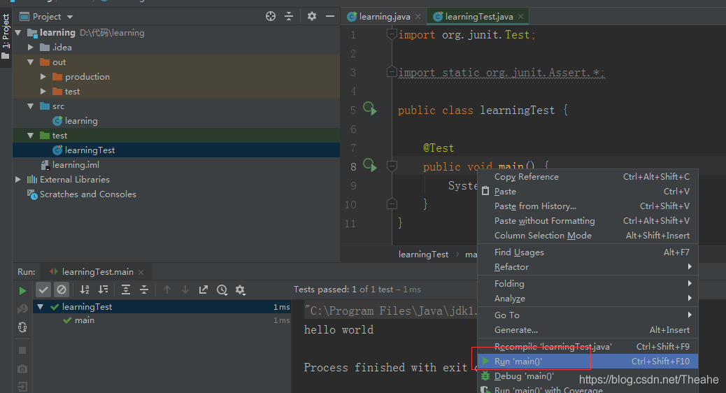The width and height of the screenshot is (726, 393).
Task: Collapse all test results
Action: [x=144, y=290]
